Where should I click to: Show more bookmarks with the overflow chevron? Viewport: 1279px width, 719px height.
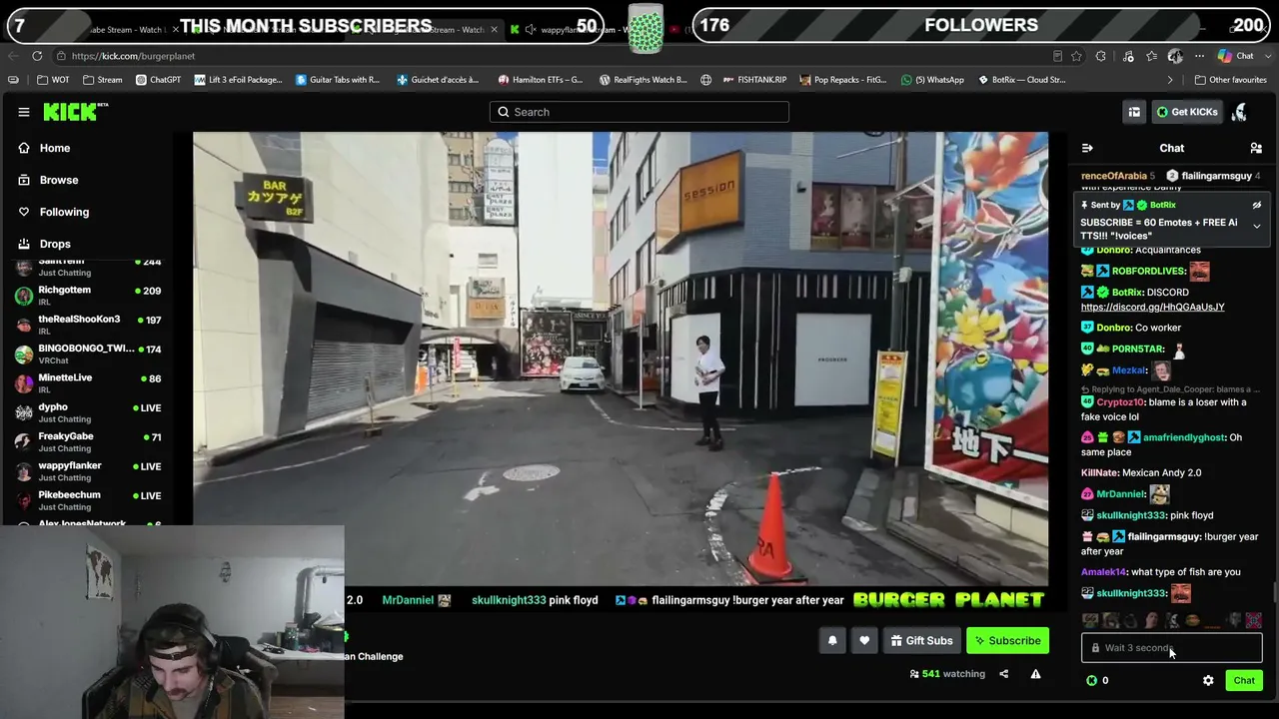[1170, 80]
